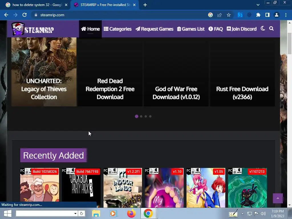Open God of War Free Download
The width and height of the screenshot is (292, 219).
176,72
